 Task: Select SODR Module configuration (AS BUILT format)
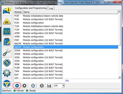tap(66, 50)
